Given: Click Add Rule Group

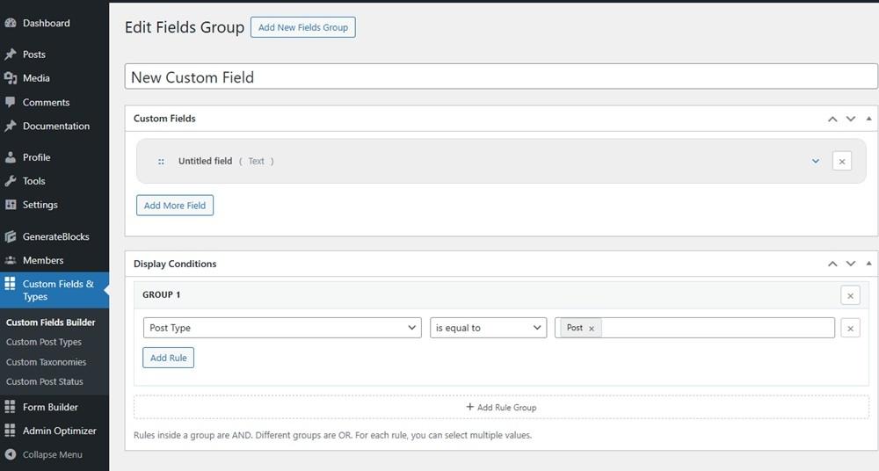Looking at the screenshot, I should tap(501, 408).
